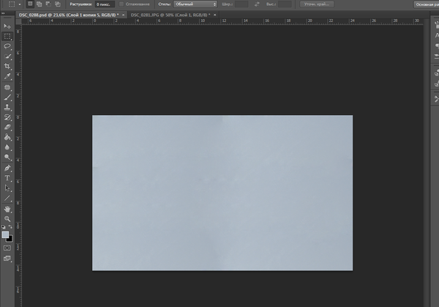Select the History Brush tool
Image resolution: width=439 pixels, height=307 pixels.
(7, 117)
